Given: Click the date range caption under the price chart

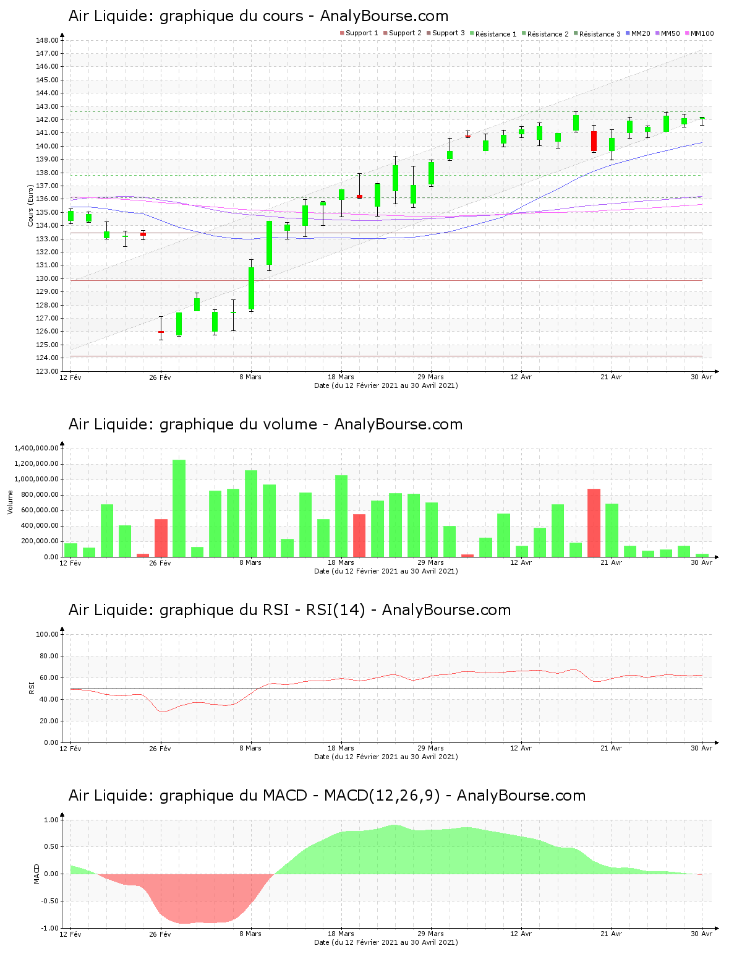Looking at the screenshot, I should click(386, 385).
